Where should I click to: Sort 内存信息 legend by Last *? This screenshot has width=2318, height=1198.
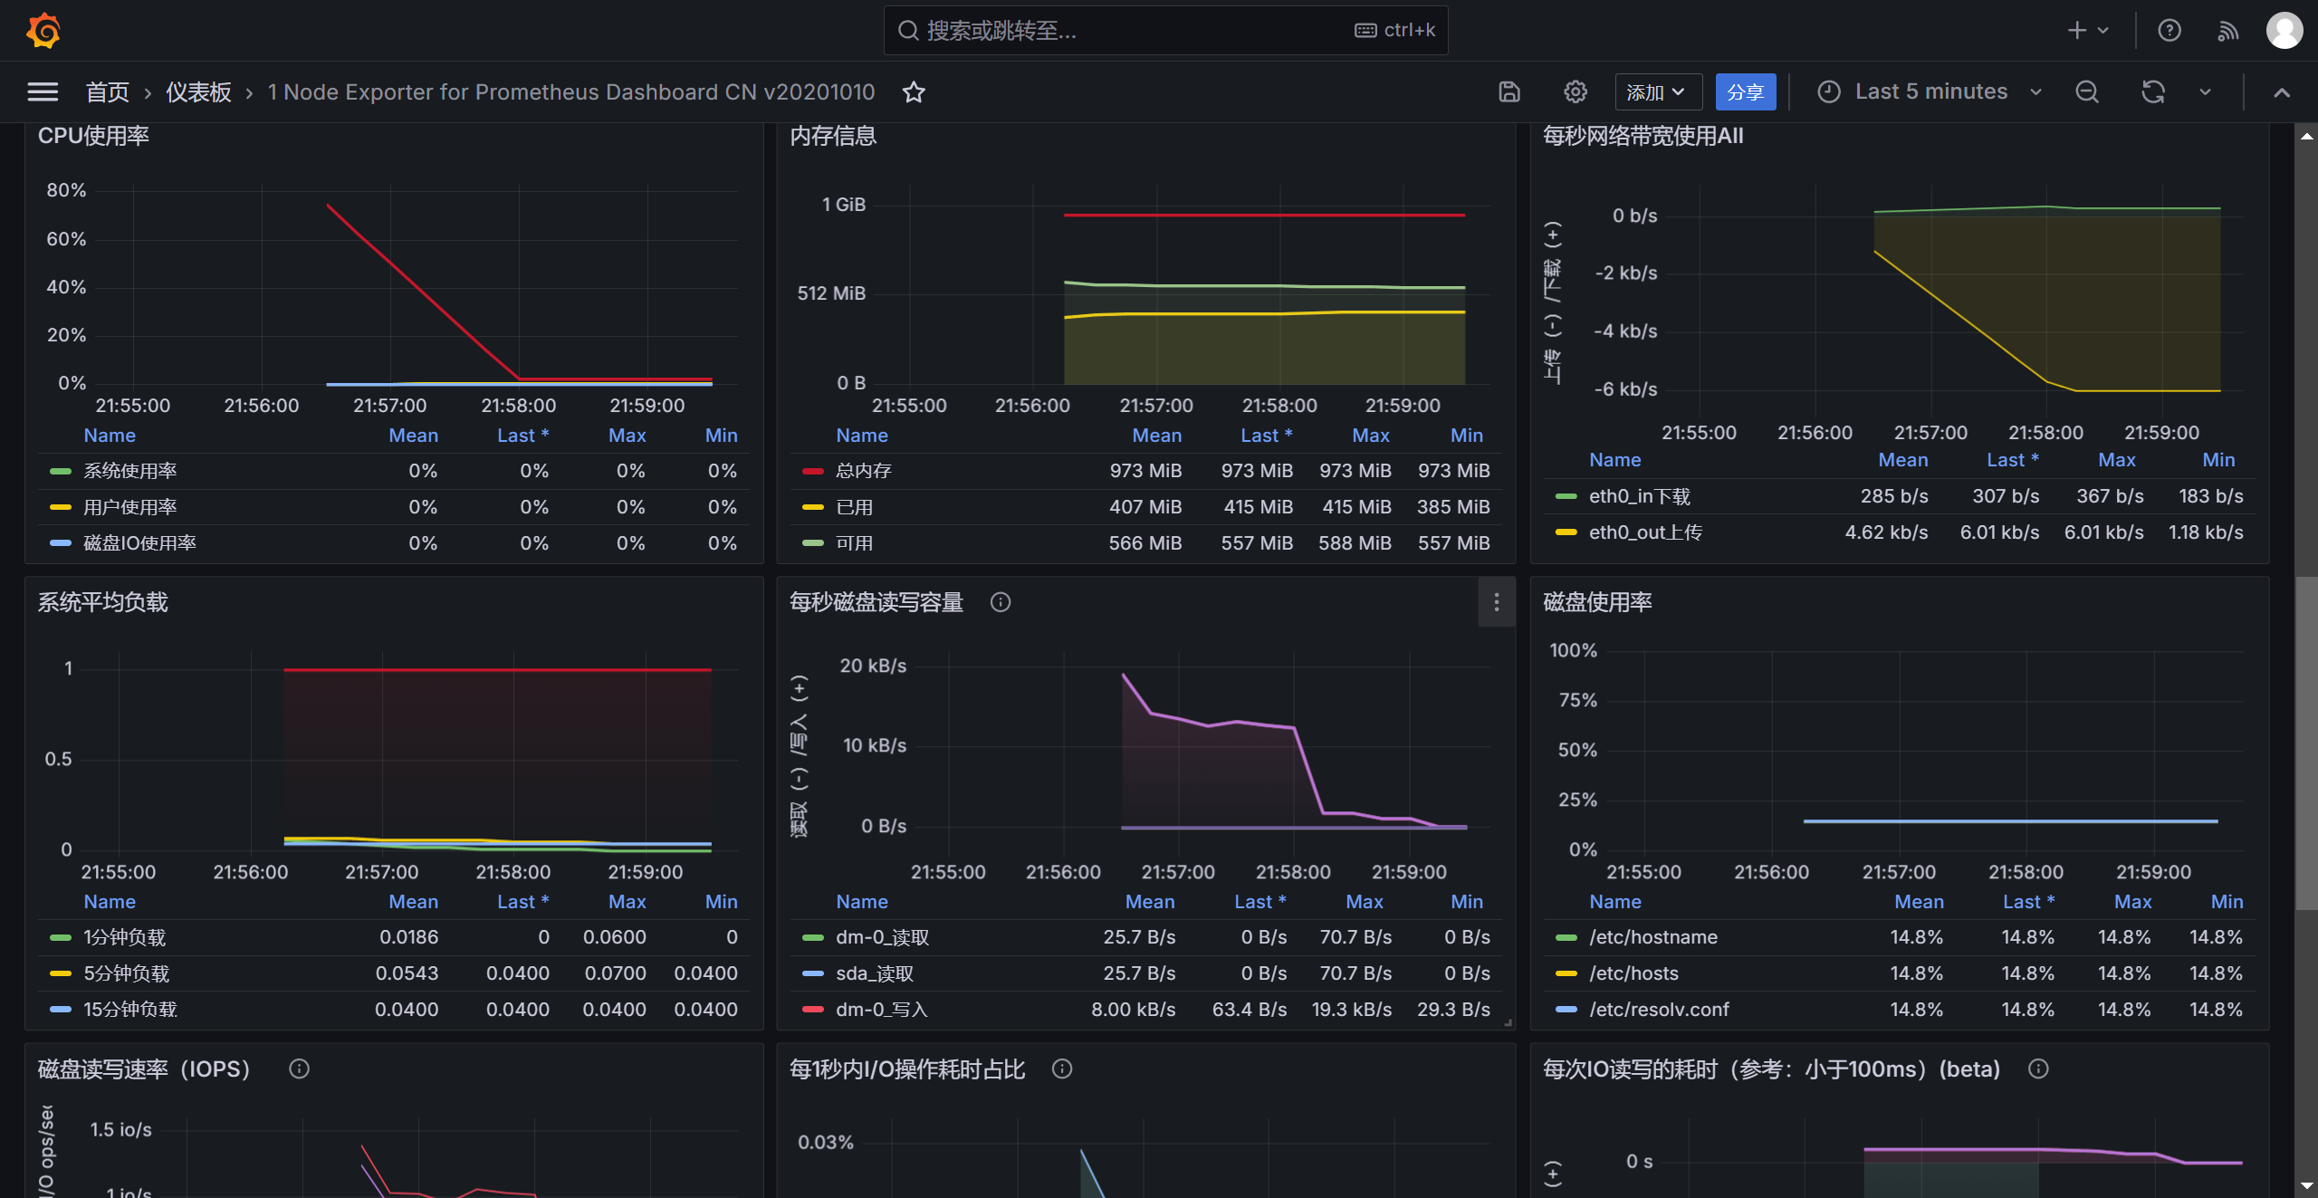point(1266,436)
